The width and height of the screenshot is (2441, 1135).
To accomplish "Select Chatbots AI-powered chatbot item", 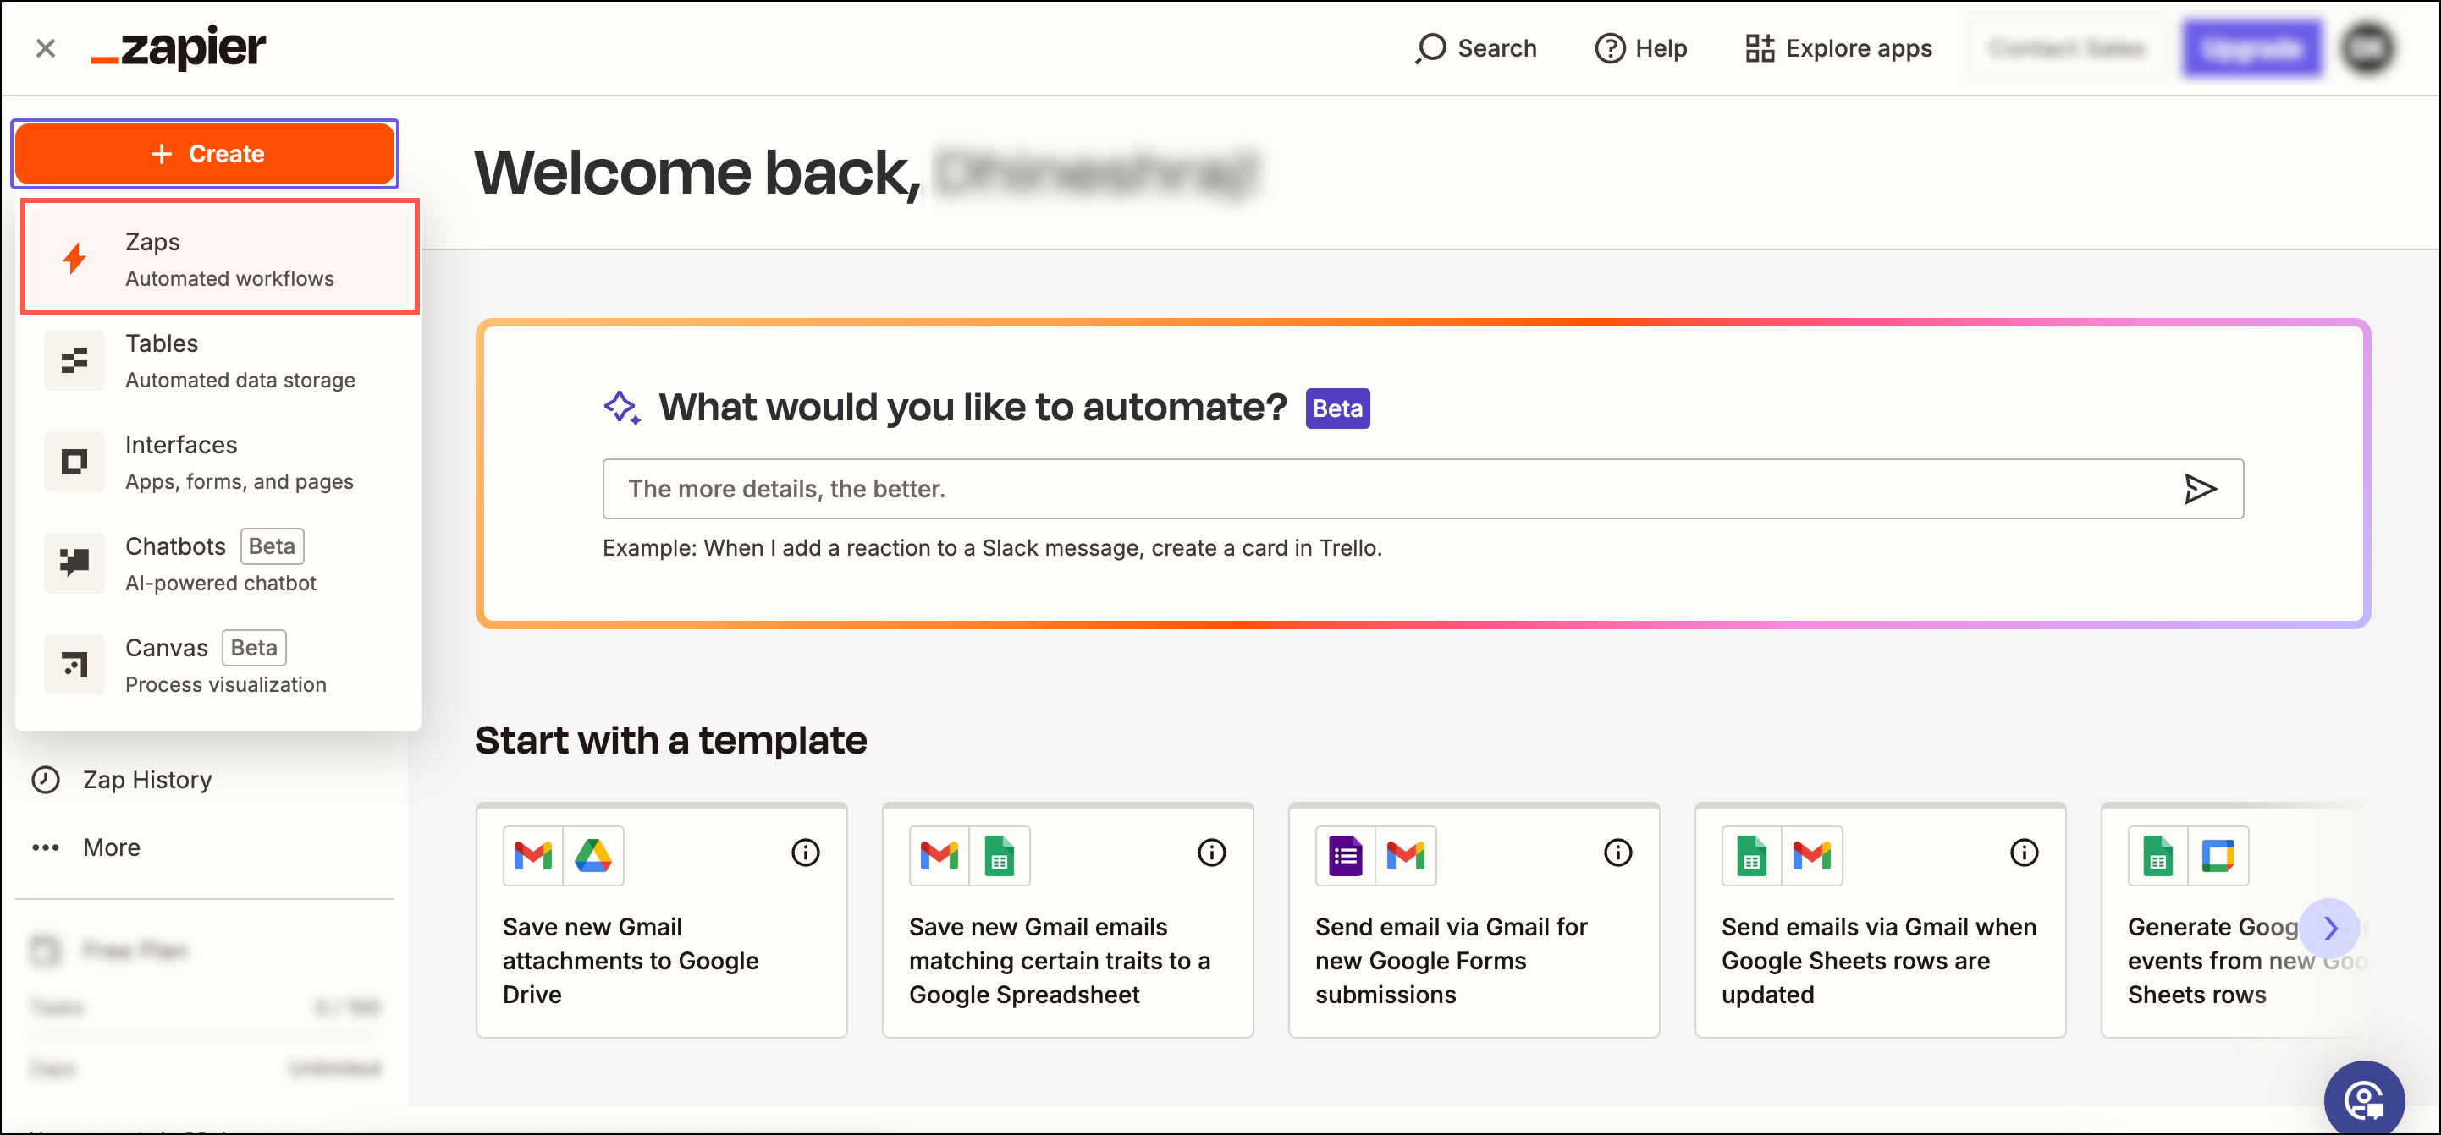I will (220, 563).
